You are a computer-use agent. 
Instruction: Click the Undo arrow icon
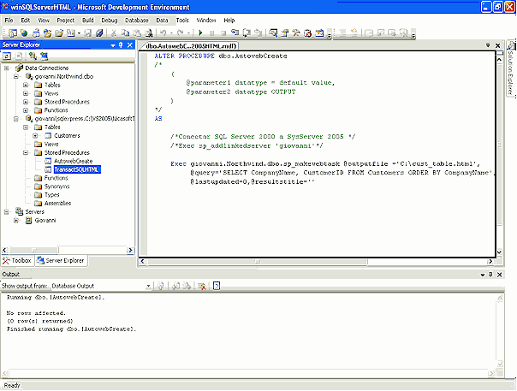pos(163,33)
